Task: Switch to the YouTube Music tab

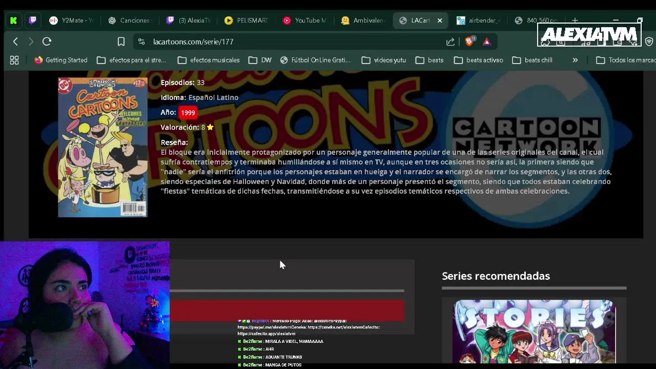Action: coord(305,20)
